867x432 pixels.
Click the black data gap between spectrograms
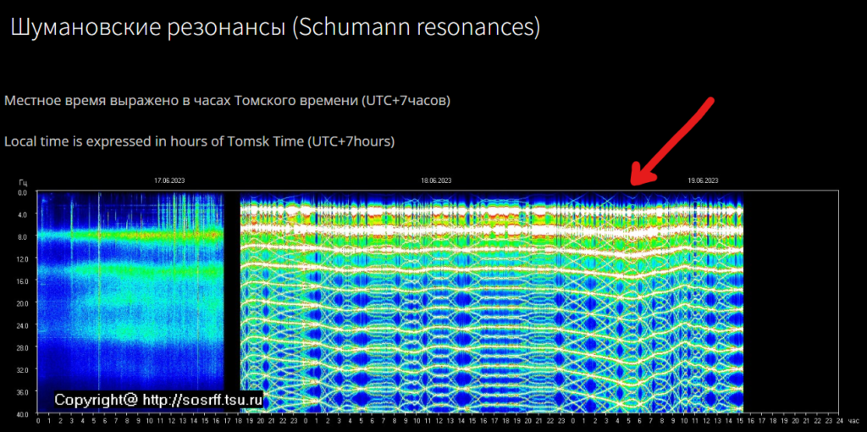click(232, 296)
